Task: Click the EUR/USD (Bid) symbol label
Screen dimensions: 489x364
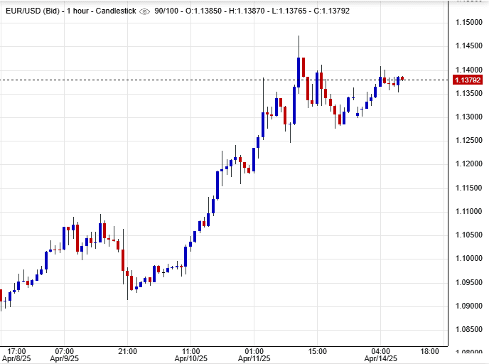Action: tap(28, 11)
